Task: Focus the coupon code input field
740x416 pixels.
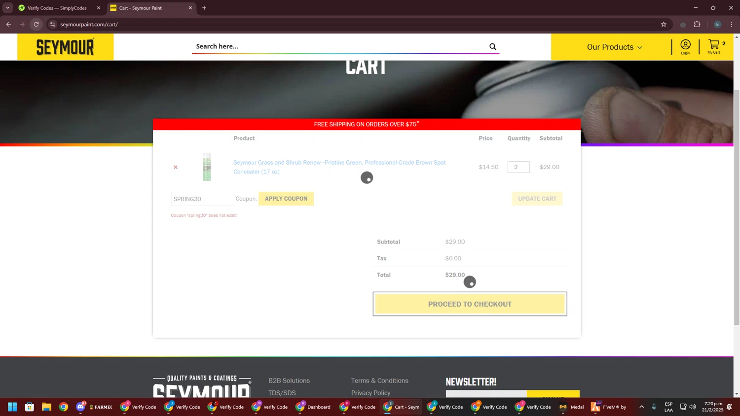Action: (202, 199)
